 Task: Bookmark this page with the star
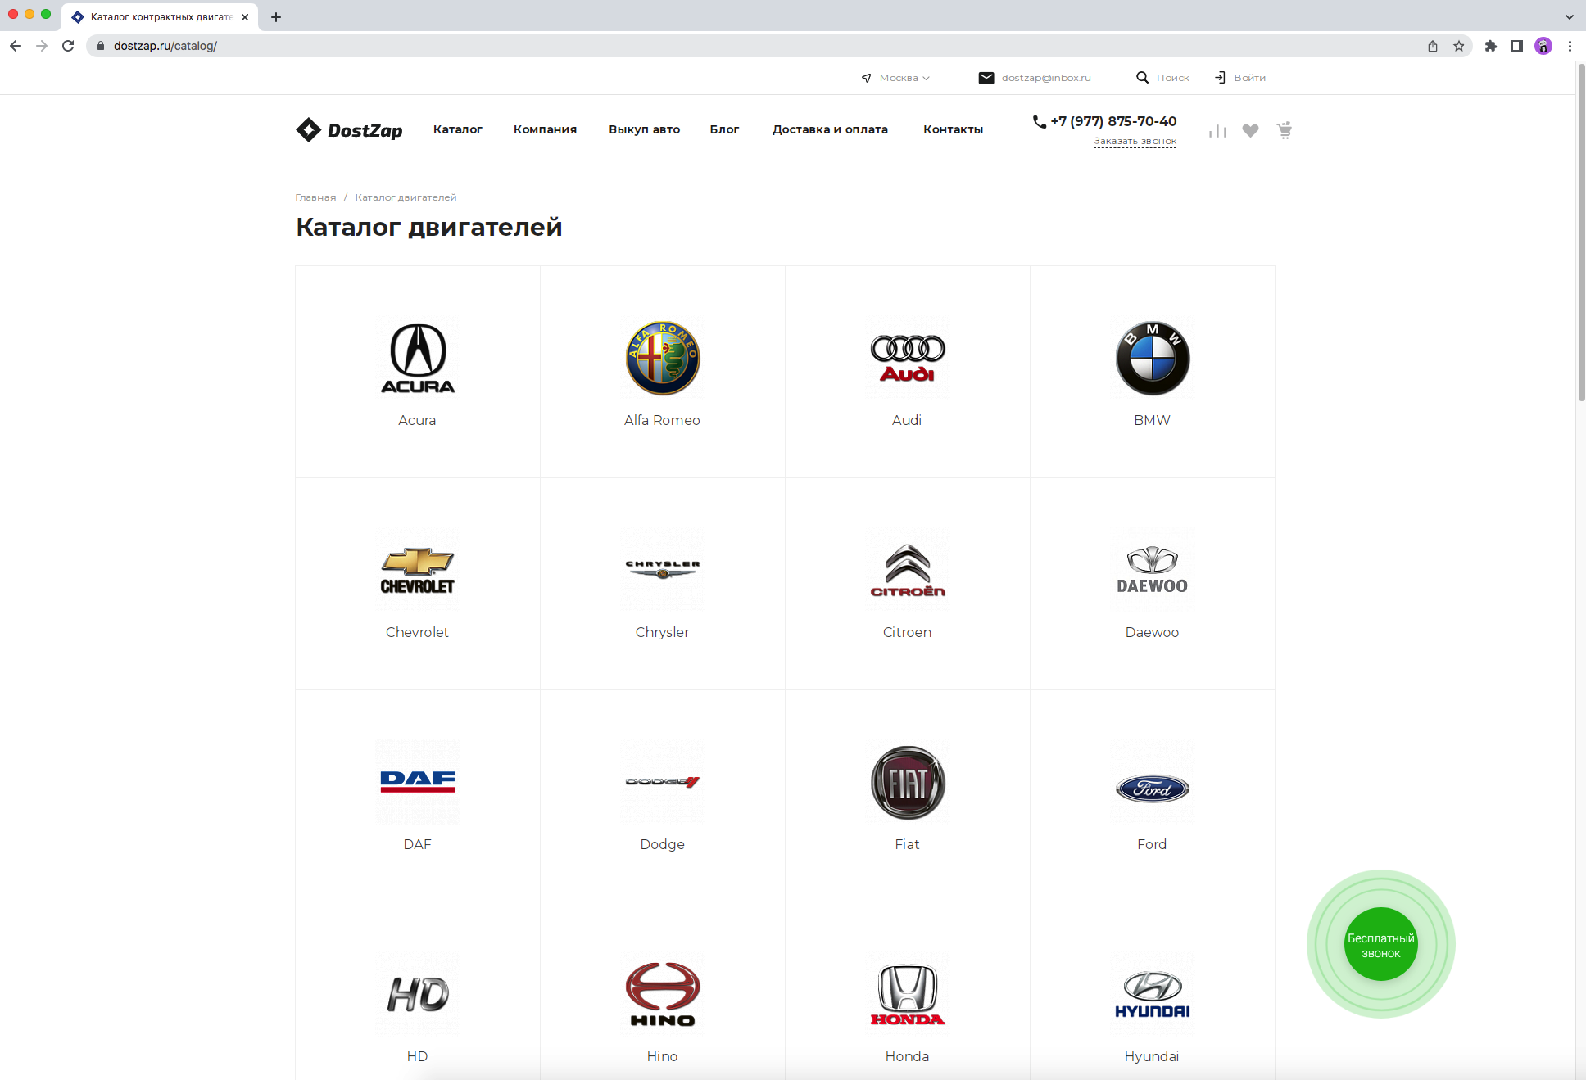tap(1459, 46)
